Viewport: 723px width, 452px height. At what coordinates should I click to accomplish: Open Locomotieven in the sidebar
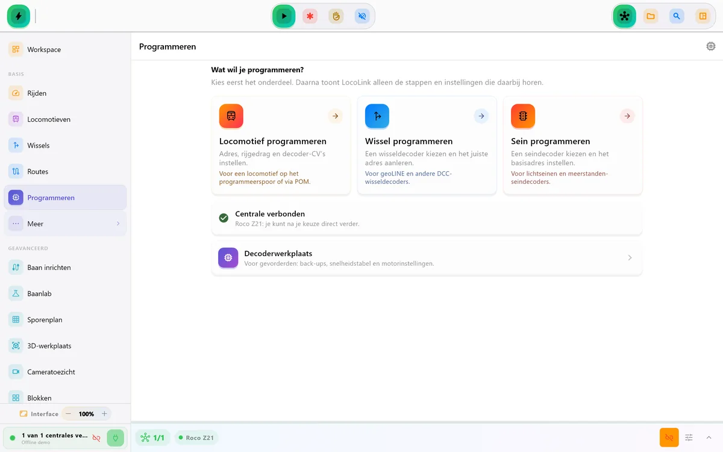coord(65,119)
